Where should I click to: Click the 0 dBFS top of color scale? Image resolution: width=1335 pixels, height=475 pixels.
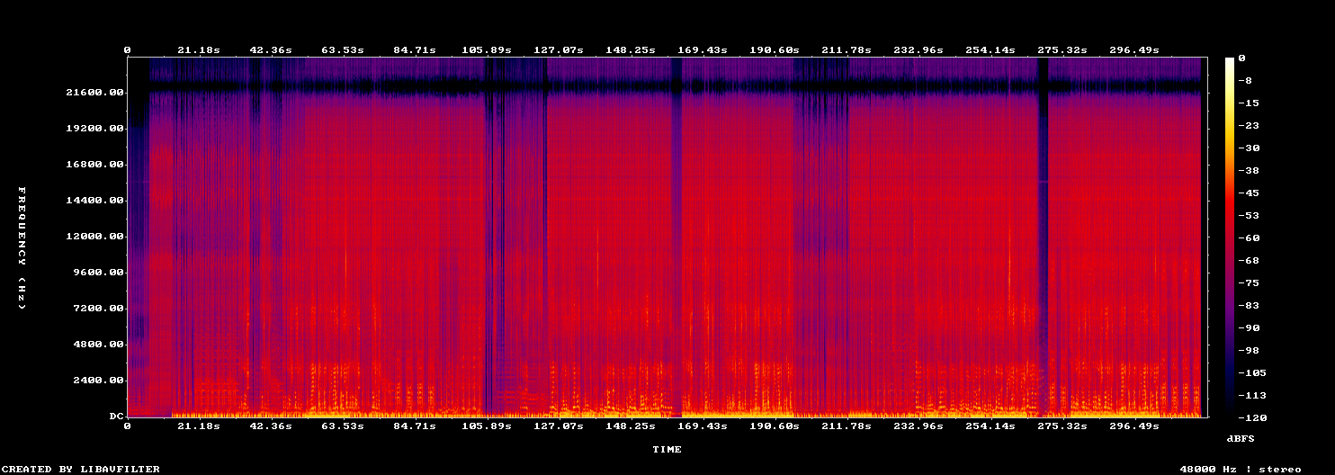click(1241, 58)
